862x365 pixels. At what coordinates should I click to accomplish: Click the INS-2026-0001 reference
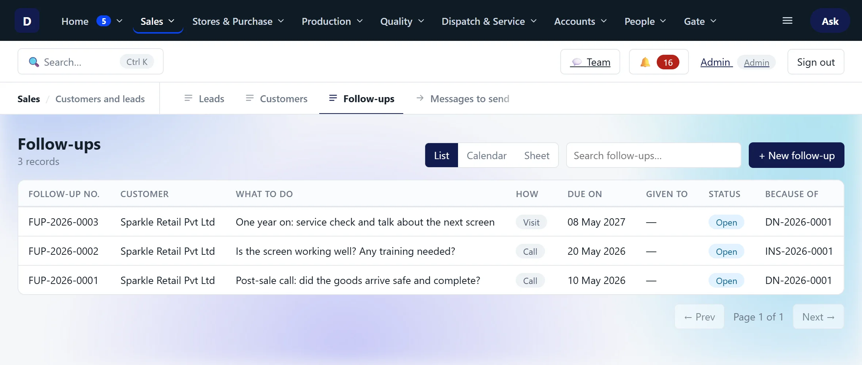click(x=799, y=251)
